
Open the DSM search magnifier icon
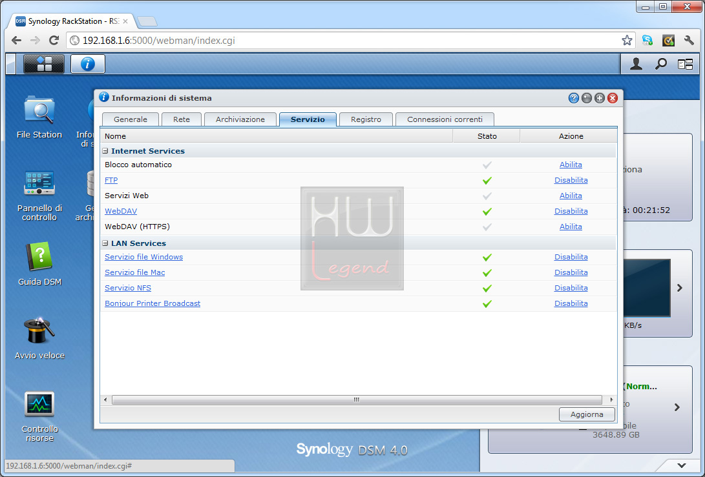(x=660, y=65)
